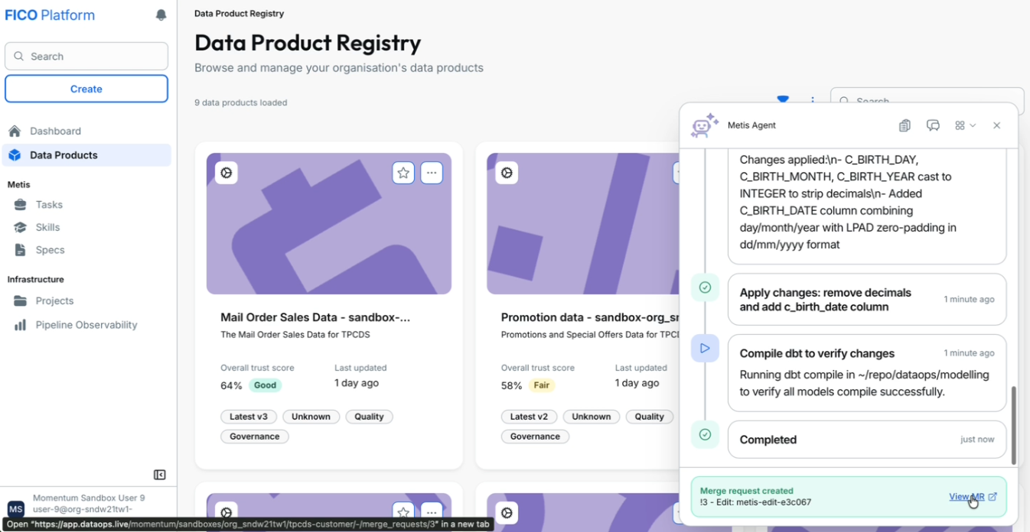Open the Dashboard menu item
1030x532 pixels.
tap(86, 131)
